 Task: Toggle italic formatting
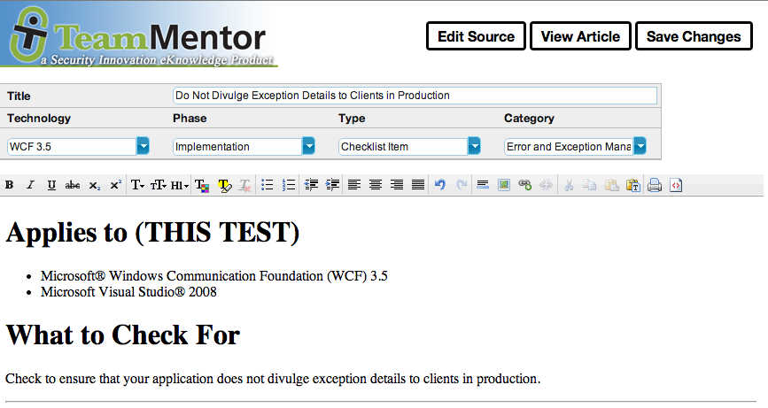click(30, 185)
